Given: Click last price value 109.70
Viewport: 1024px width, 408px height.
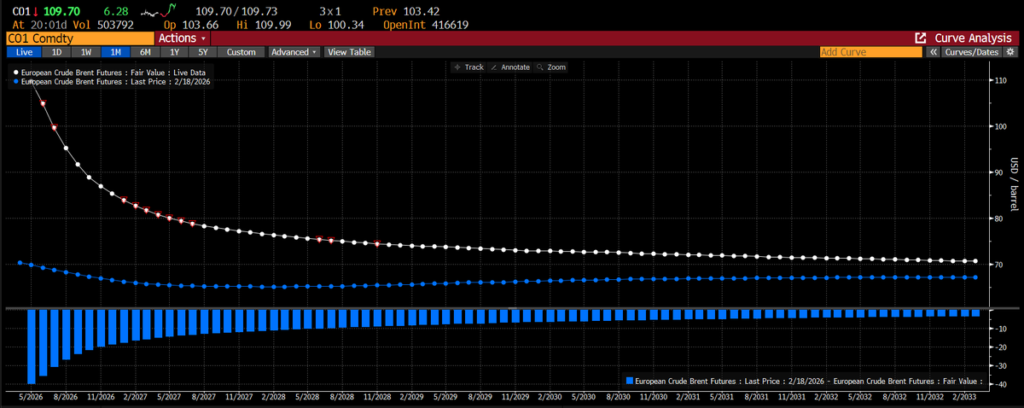Looking at the screenshot, I should (x=60, y=12).
